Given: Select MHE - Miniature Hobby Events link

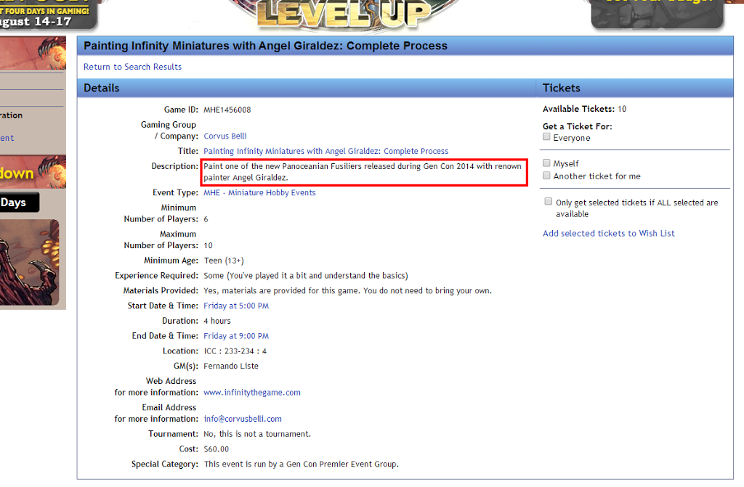Looking at the screenshot, I should point(259,192).
